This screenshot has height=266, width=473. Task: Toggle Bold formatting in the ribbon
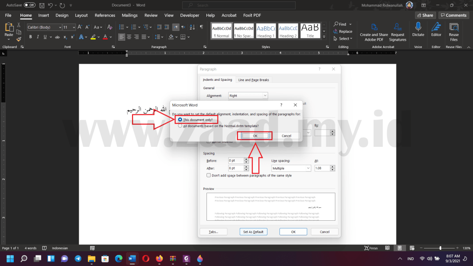30,37
